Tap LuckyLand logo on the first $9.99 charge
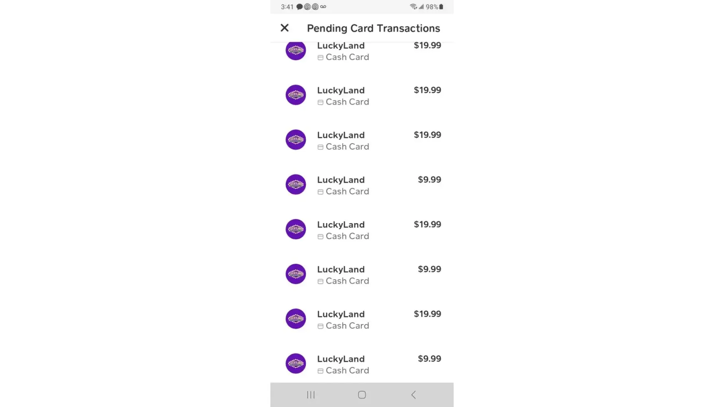Image resolution: width=724 pixels, height=407 pixels. 296,184
